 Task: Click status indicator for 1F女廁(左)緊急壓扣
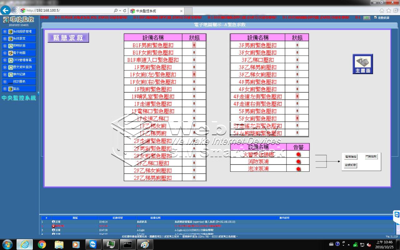(194, 74)
